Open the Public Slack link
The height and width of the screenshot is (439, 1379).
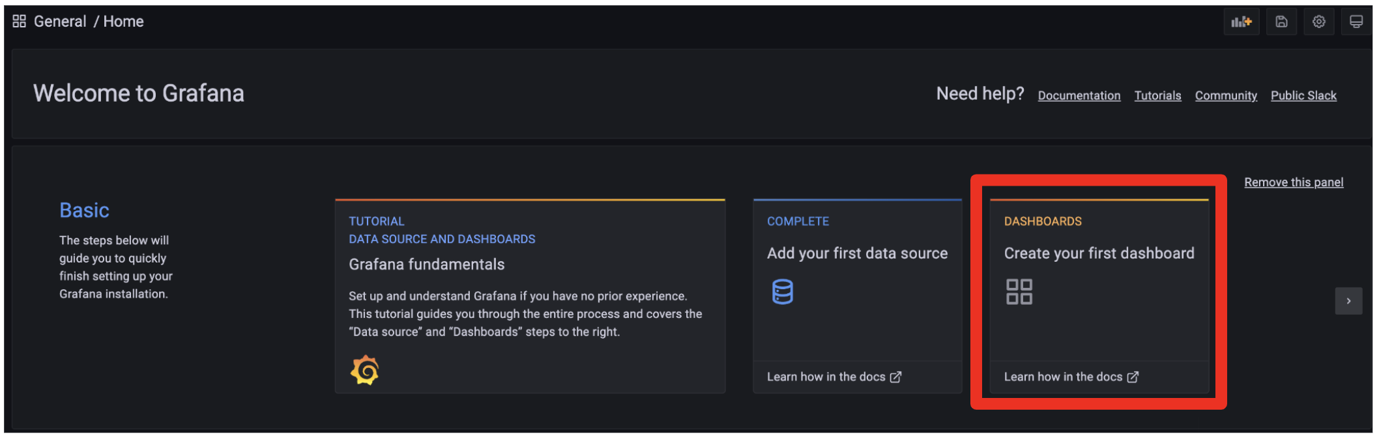click(1303, 96)
